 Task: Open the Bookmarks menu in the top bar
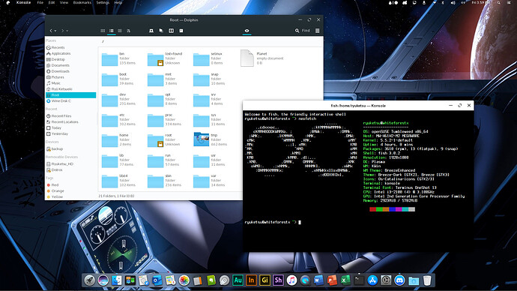pyautogui.click(x=82, y=2)
